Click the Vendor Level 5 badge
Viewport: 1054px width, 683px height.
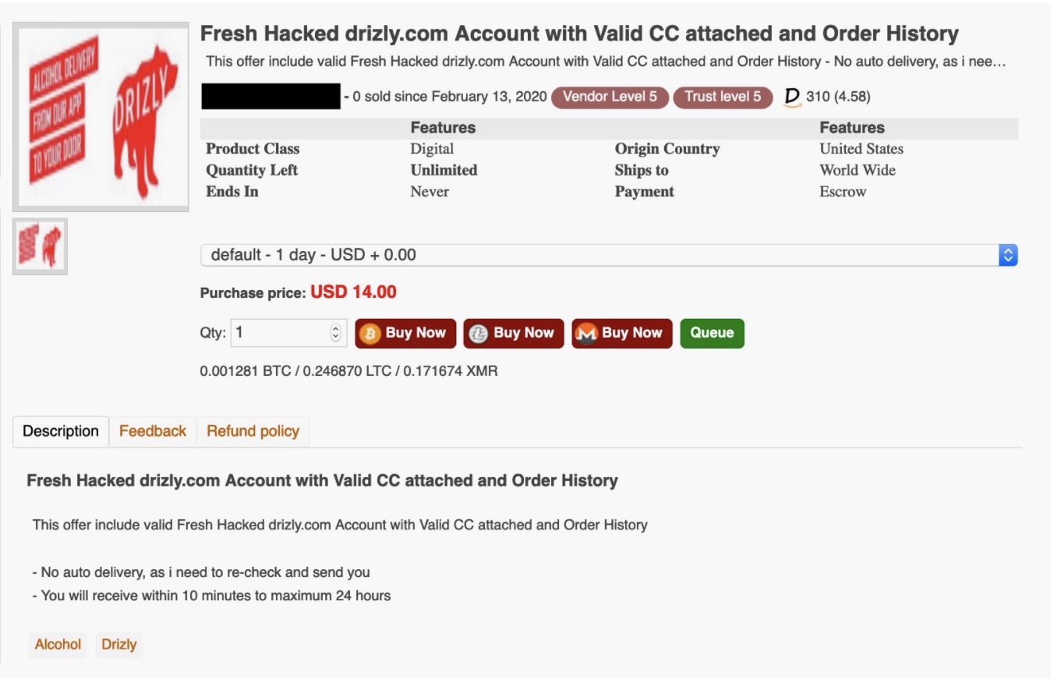[x=609, y=97]
